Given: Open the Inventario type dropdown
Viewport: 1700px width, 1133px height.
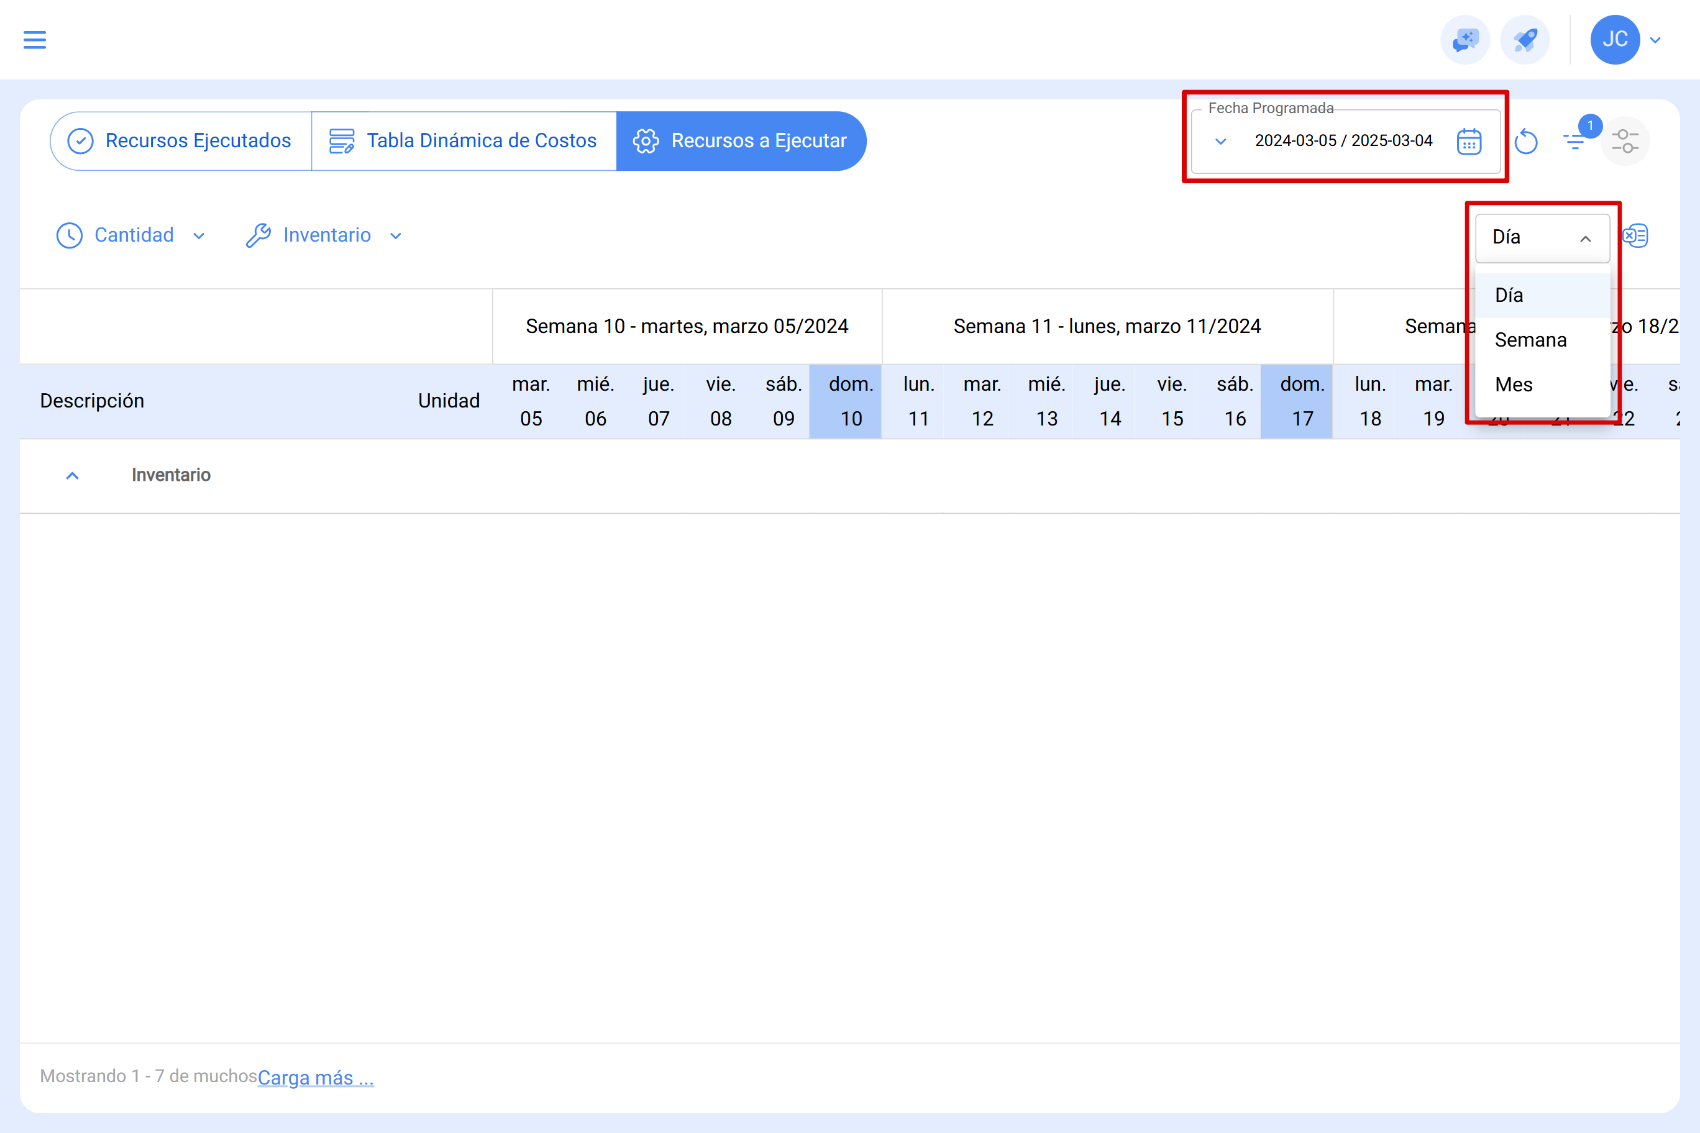Looking at the screenshot, I should [x=324, y=235].
